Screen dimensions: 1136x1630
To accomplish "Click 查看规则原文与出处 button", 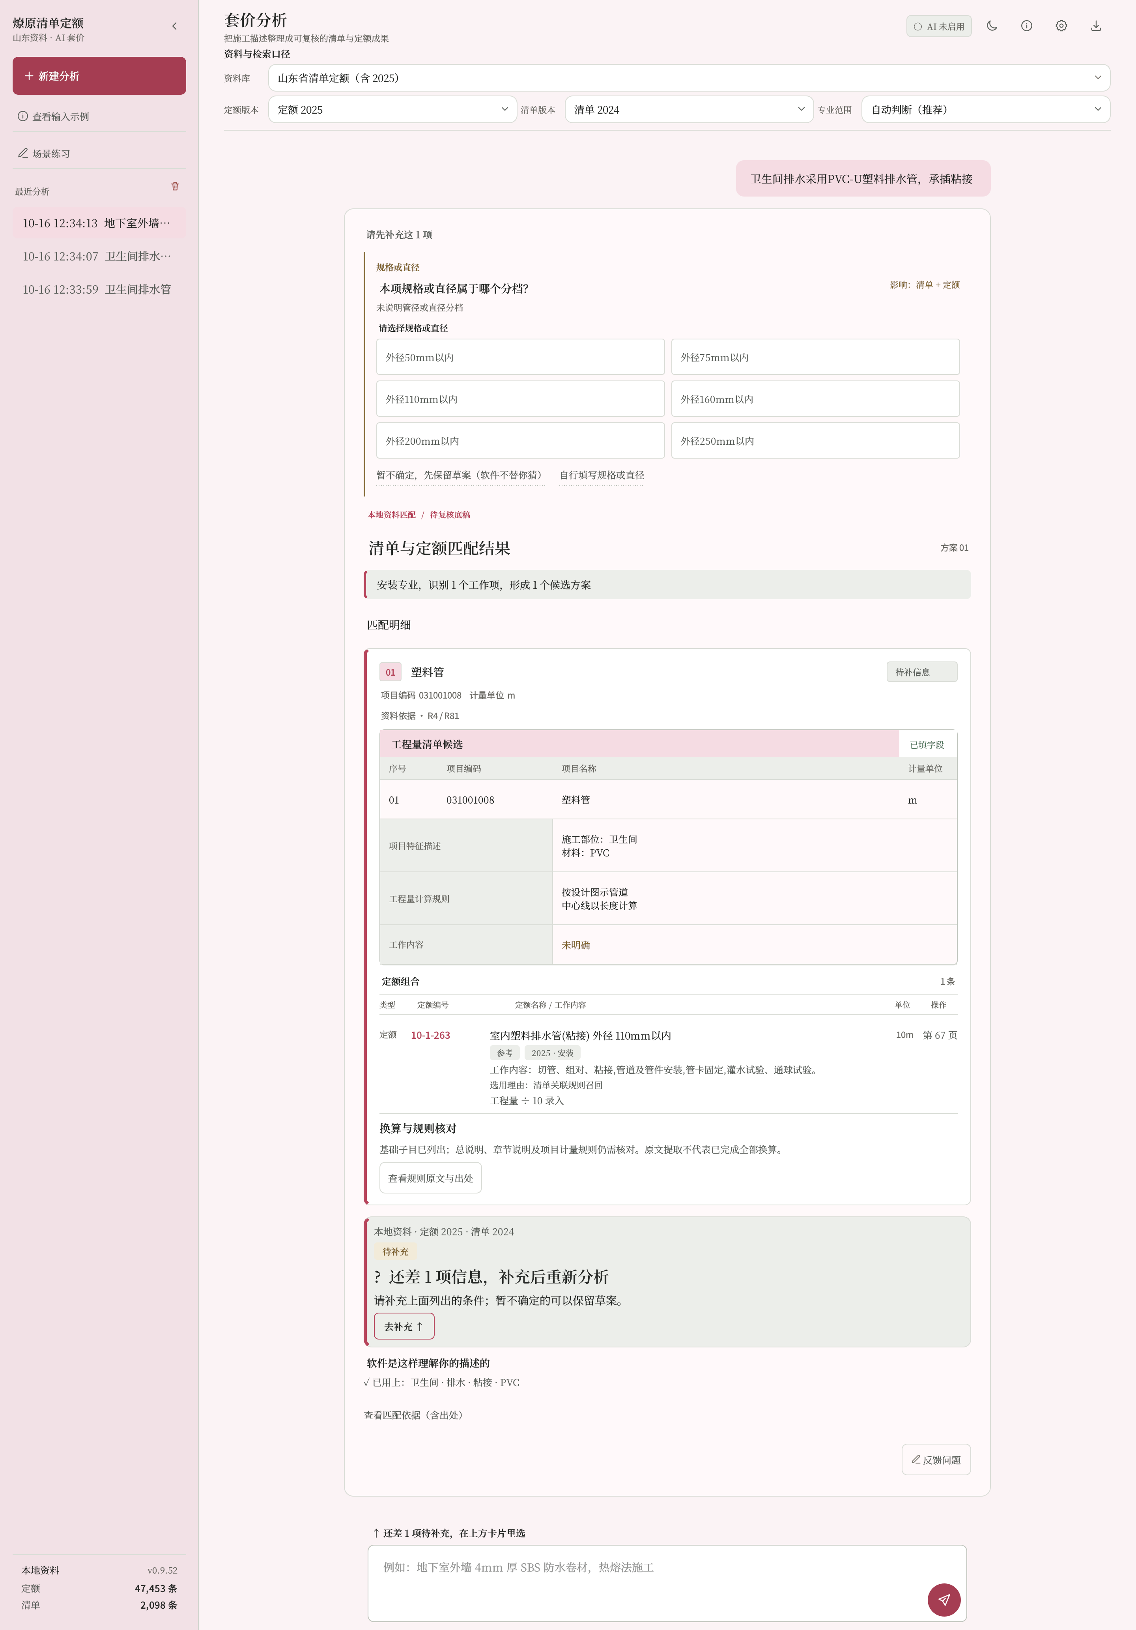I will 431,1178.
